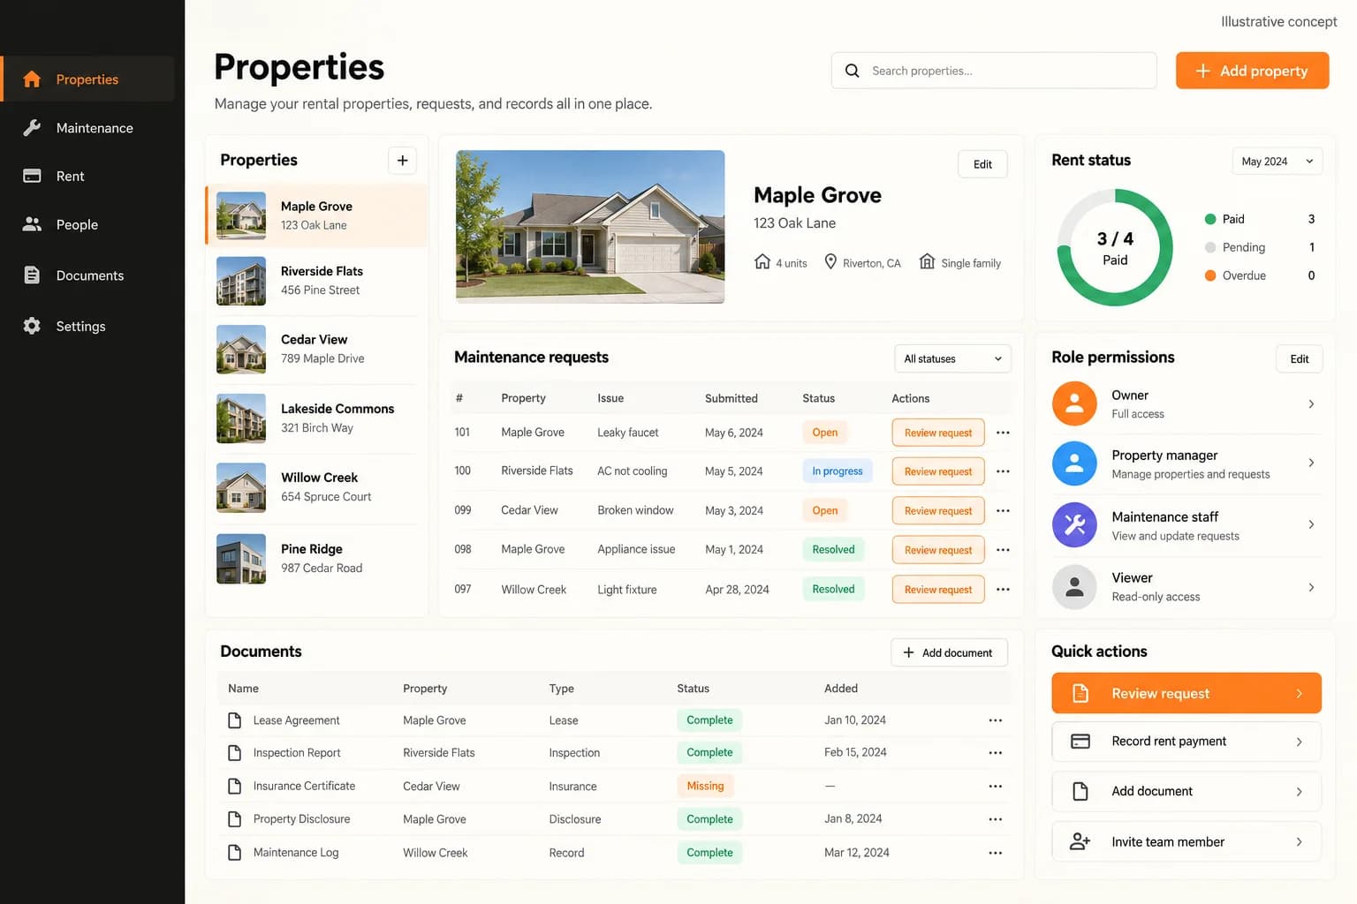Image resolution: width=1357 pixels, height=904 pixels.
Task: Click the Maintenance staff wrench icon
Action: click(x=1074, y=525)
